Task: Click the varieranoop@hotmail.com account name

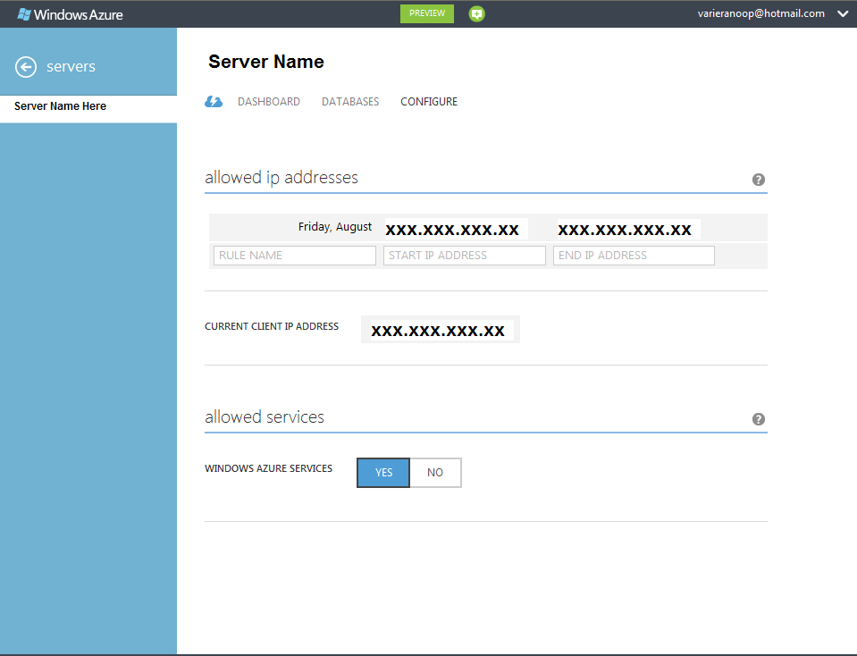Action: (760, 13)
